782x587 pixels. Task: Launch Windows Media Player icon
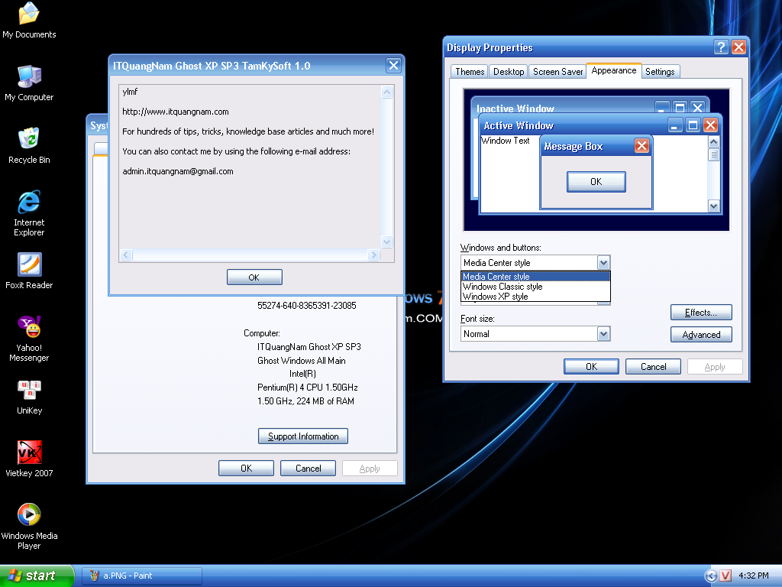[x=29, y=526]
